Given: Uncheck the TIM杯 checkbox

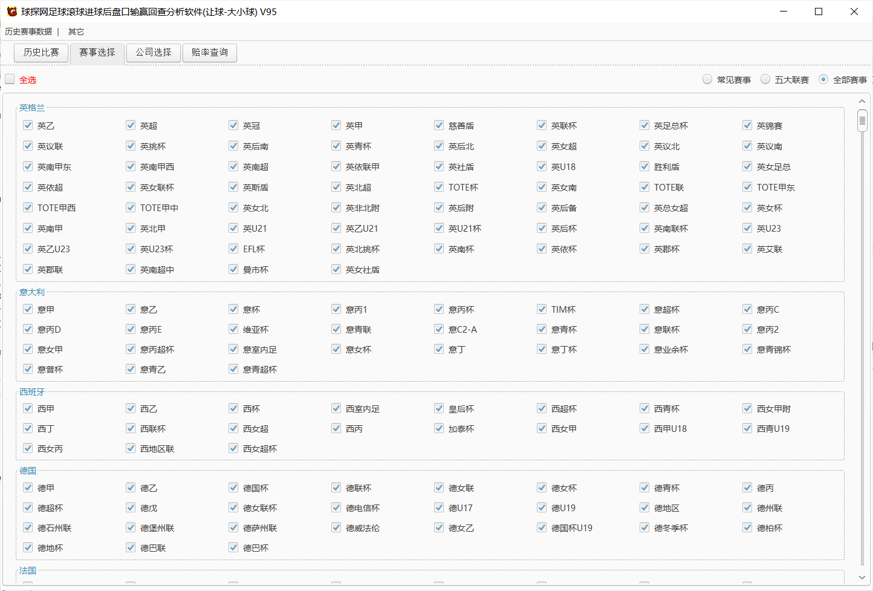Looking at the screenshot, I should (x=542, y=309).
